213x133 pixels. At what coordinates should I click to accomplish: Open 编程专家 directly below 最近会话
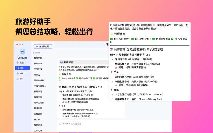(x=38, y=58)
